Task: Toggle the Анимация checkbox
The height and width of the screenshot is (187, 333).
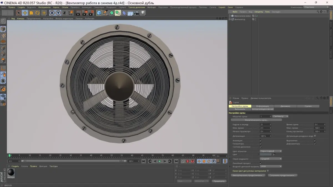Action: coord(261,141)
